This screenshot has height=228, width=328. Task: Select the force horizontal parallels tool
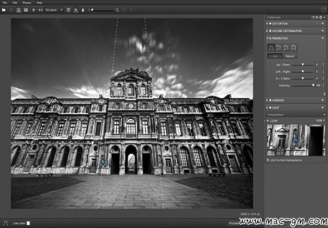pyautogui.click(x=279, y=48)
